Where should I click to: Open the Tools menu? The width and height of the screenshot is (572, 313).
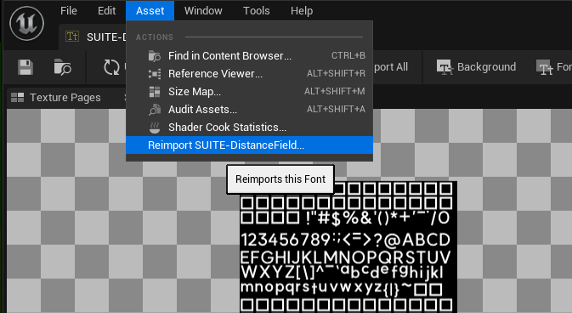pos(257,10)
